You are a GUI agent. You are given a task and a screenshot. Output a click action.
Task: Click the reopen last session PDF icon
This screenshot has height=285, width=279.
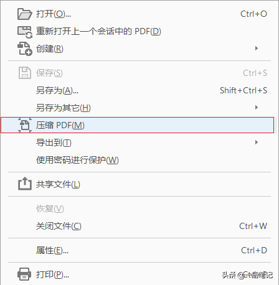(25, 32)
